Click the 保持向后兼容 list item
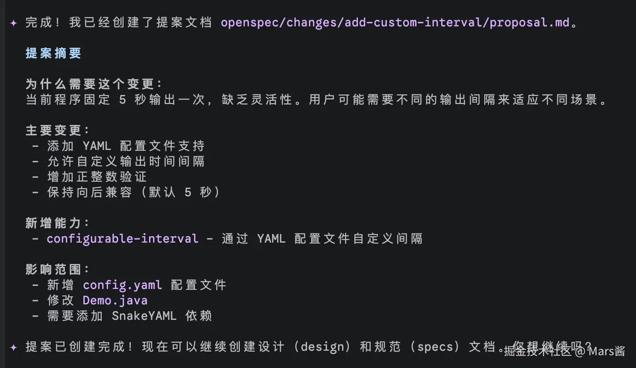 click(133, 192)
